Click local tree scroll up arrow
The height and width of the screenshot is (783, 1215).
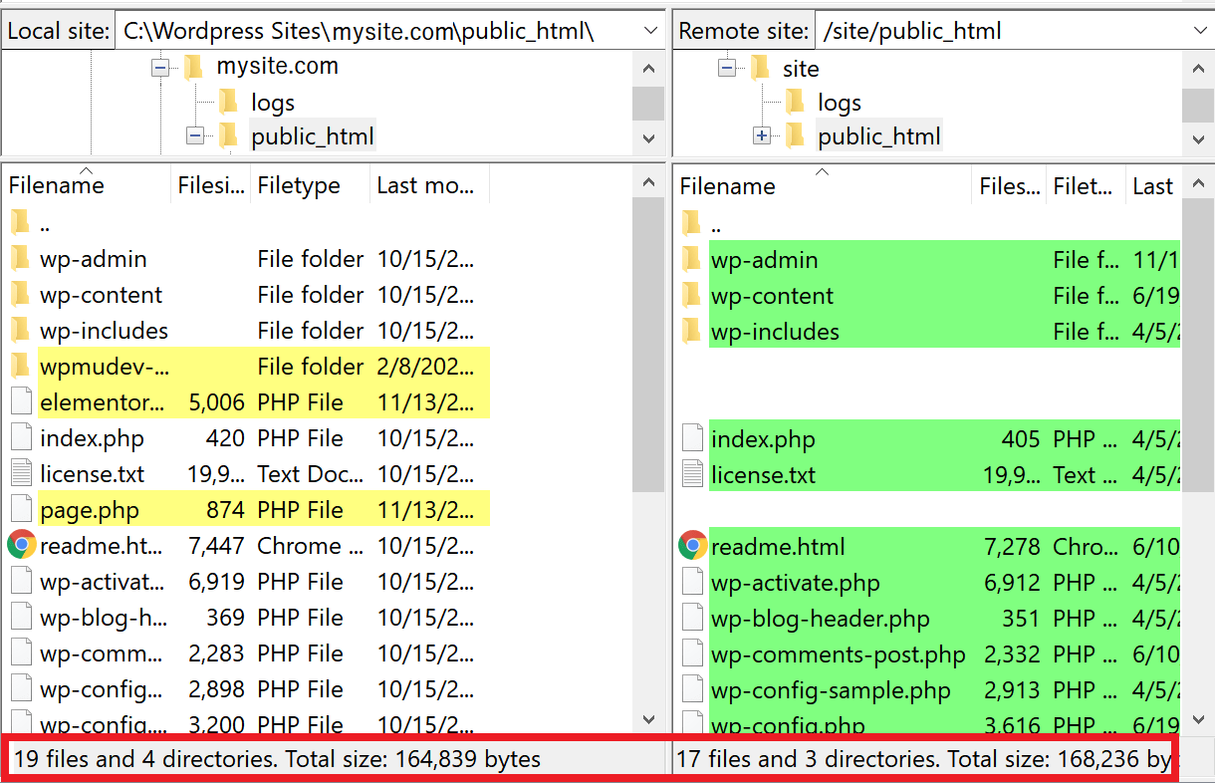coord(648,69)
